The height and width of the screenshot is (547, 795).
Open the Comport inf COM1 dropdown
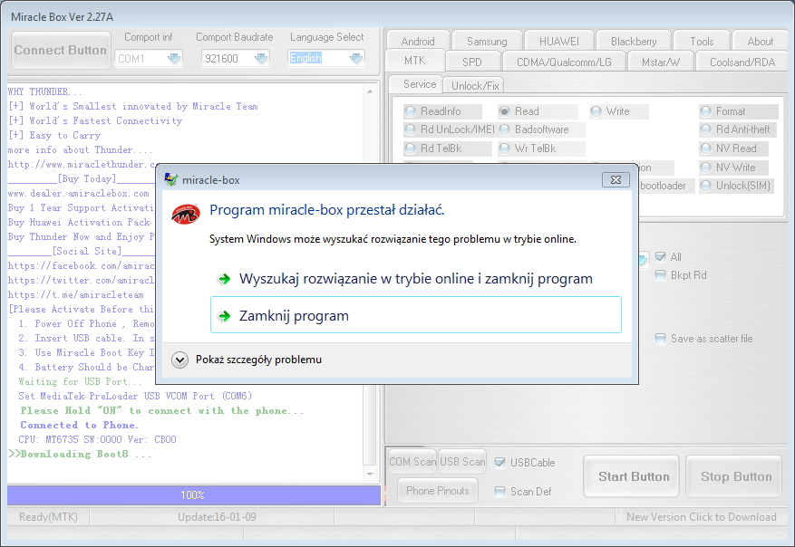coord(174,58)
